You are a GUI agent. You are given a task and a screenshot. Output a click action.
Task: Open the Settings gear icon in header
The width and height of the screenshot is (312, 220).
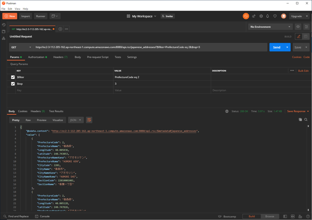point(261,16)
